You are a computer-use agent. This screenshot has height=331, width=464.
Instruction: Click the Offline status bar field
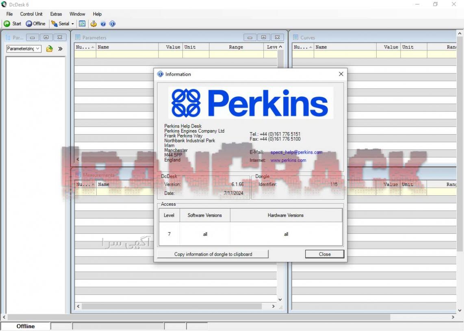click(x=26, y=326)
